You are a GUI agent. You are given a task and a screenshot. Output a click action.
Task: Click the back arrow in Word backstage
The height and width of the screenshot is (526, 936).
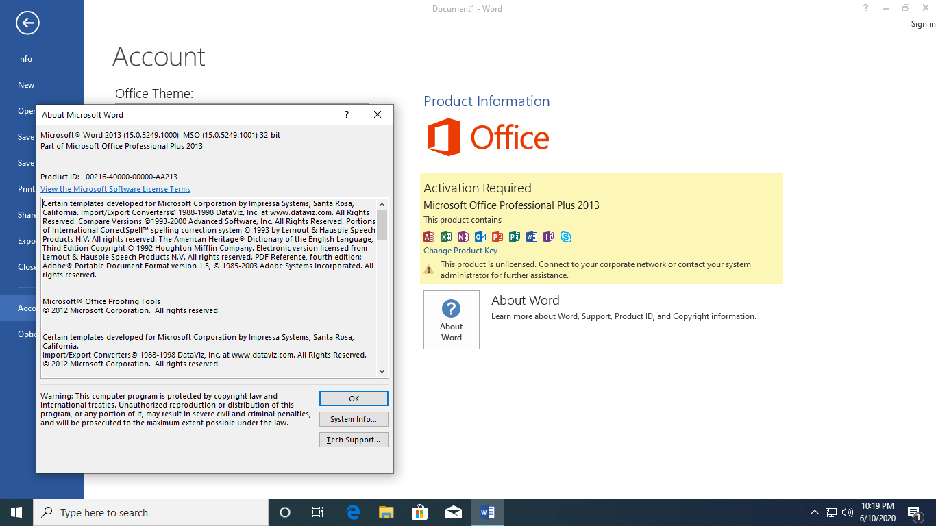27,23
